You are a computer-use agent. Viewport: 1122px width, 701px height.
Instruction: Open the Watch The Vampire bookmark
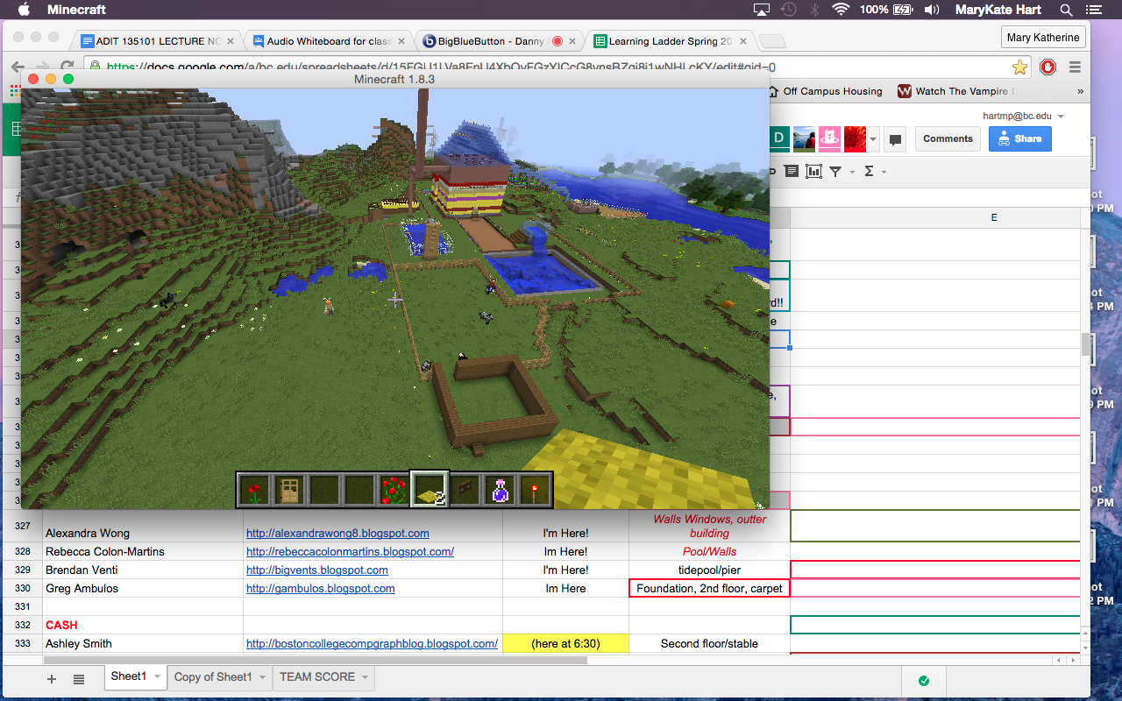coord(956,91)
